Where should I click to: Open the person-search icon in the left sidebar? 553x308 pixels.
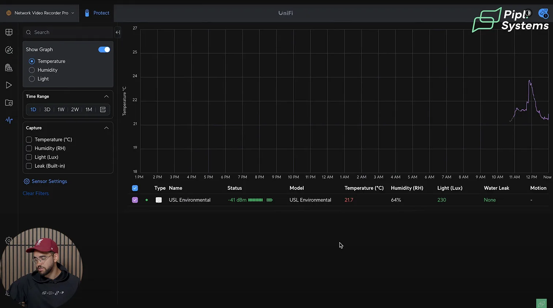[9, 68]
